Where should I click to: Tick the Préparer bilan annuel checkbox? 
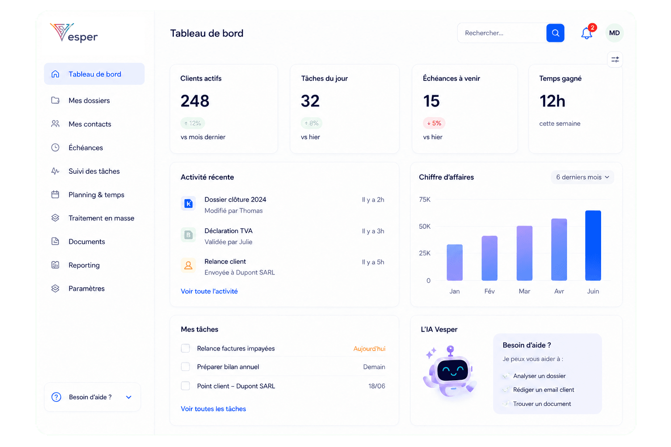tap(185, 367)
